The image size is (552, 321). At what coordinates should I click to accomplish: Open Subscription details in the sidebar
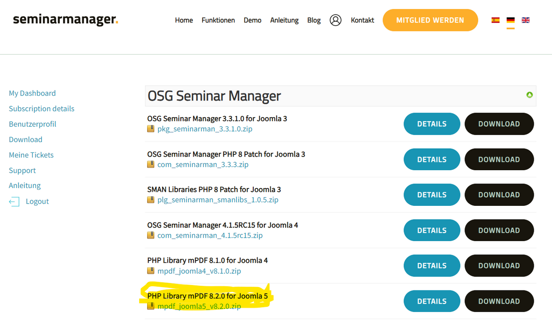[x=41, y=109]
